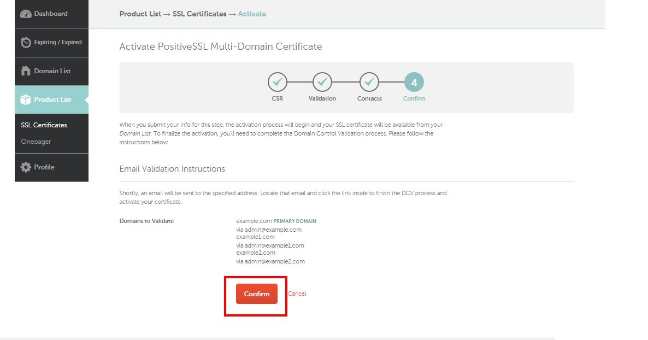Select the example.com PRIMARY DOMAIN entry
The image size is (648, 340).
click(x=276, y=221)
